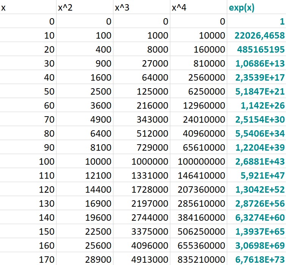Click the cell containing 216000
286x265 pixels.
(x=142, y=105)
